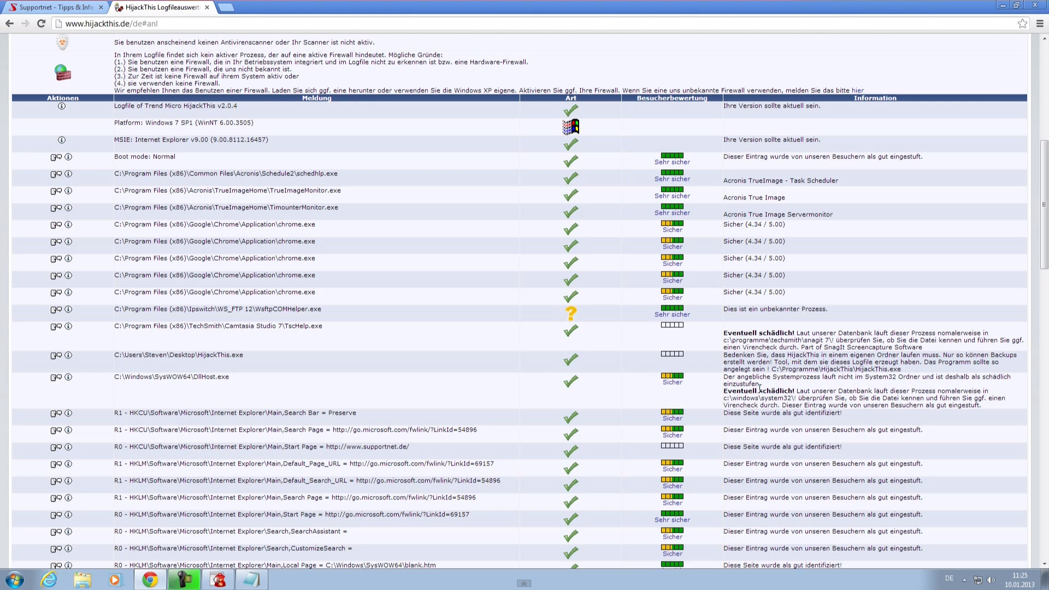
Task: Open info icon for TscHelp.exe entry
Action: 68,326
